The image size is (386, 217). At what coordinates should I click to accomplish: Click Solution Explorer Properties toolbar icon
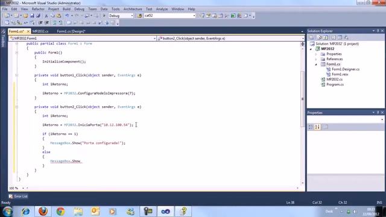pos(311,37)
